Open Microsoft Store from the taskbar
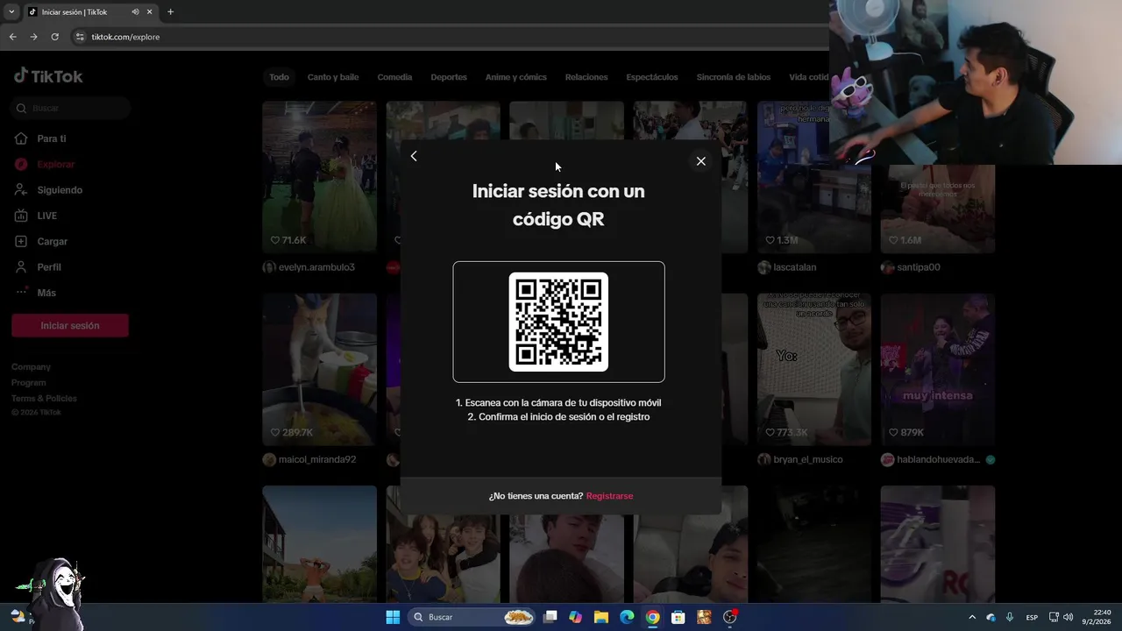 (678, 617)
